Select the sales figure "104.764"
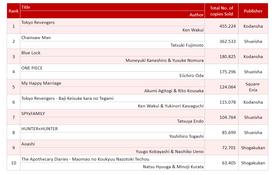The height and width of the screenshot is (175, 275). pyautogui.click(x=228, y=117)
